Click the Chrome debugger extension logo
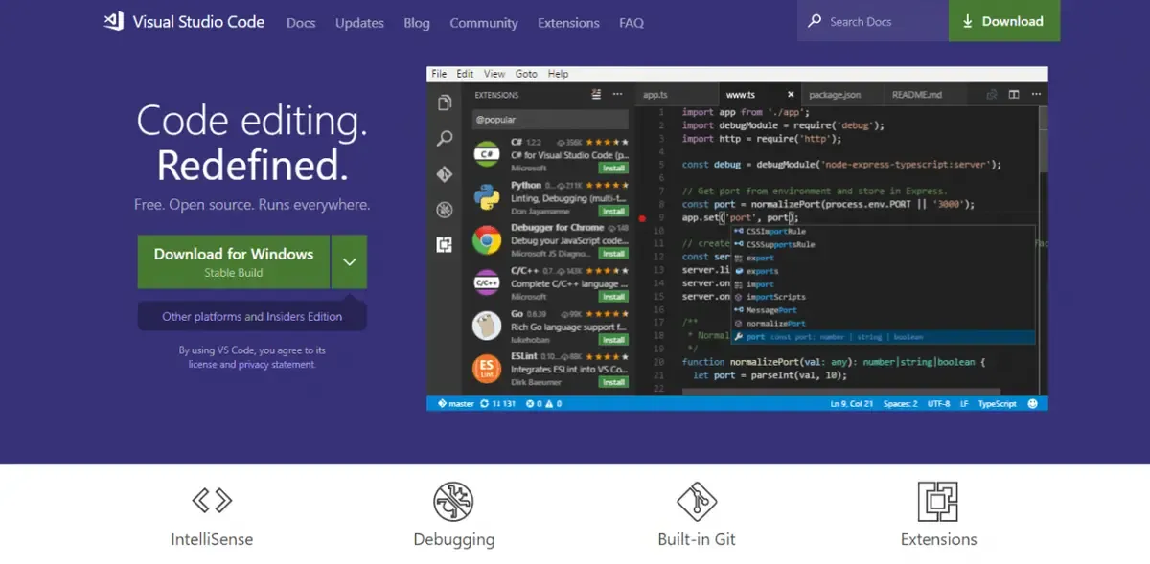 point(487,240)
